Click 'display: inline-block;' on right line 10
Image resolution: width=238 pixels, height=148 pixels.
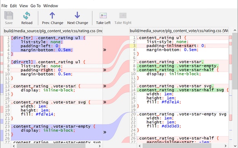[x=173, y=74]
